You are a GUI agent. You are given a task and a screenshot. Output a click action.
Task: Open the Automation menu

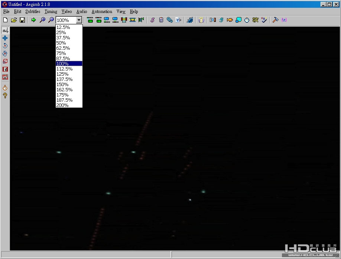102,12
